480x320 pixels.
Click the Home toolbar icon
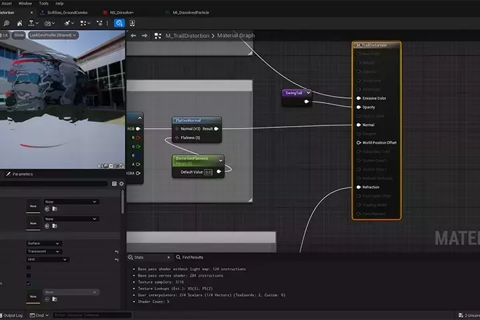pos(19,23)
